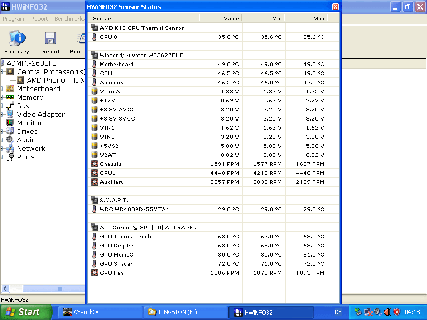
Task: Click the +12V voltage battery icon
Action: click(x=94, y=100)
